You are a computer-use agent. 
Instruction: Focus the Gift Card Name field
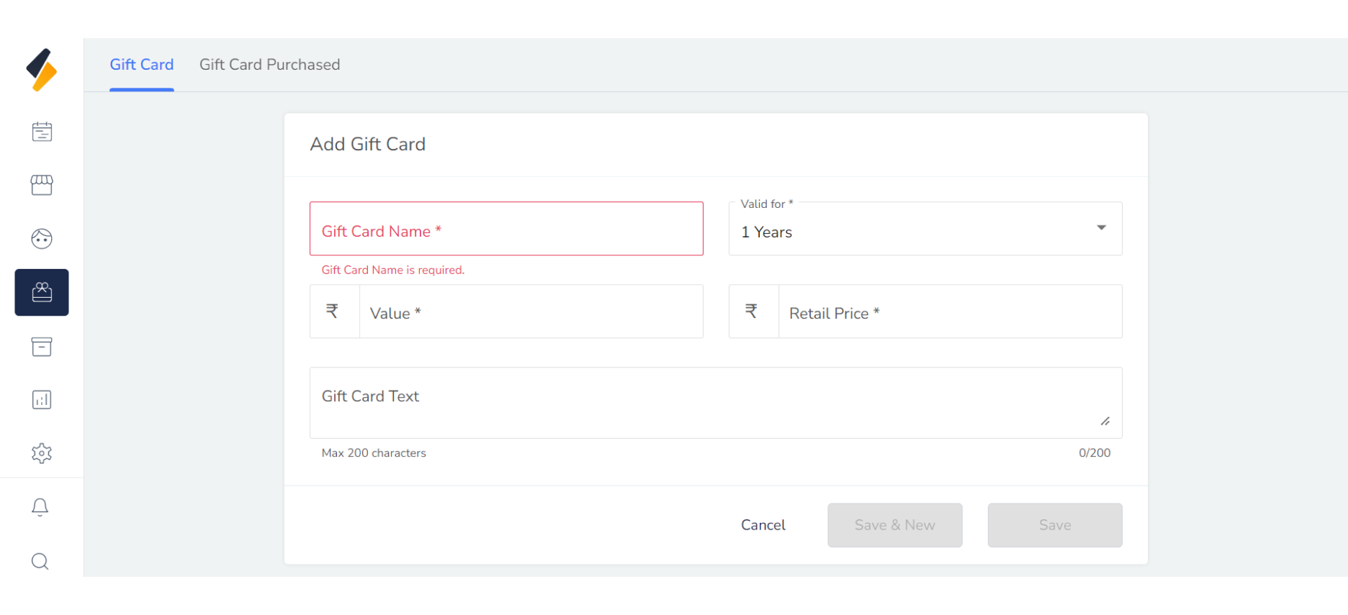506,229
